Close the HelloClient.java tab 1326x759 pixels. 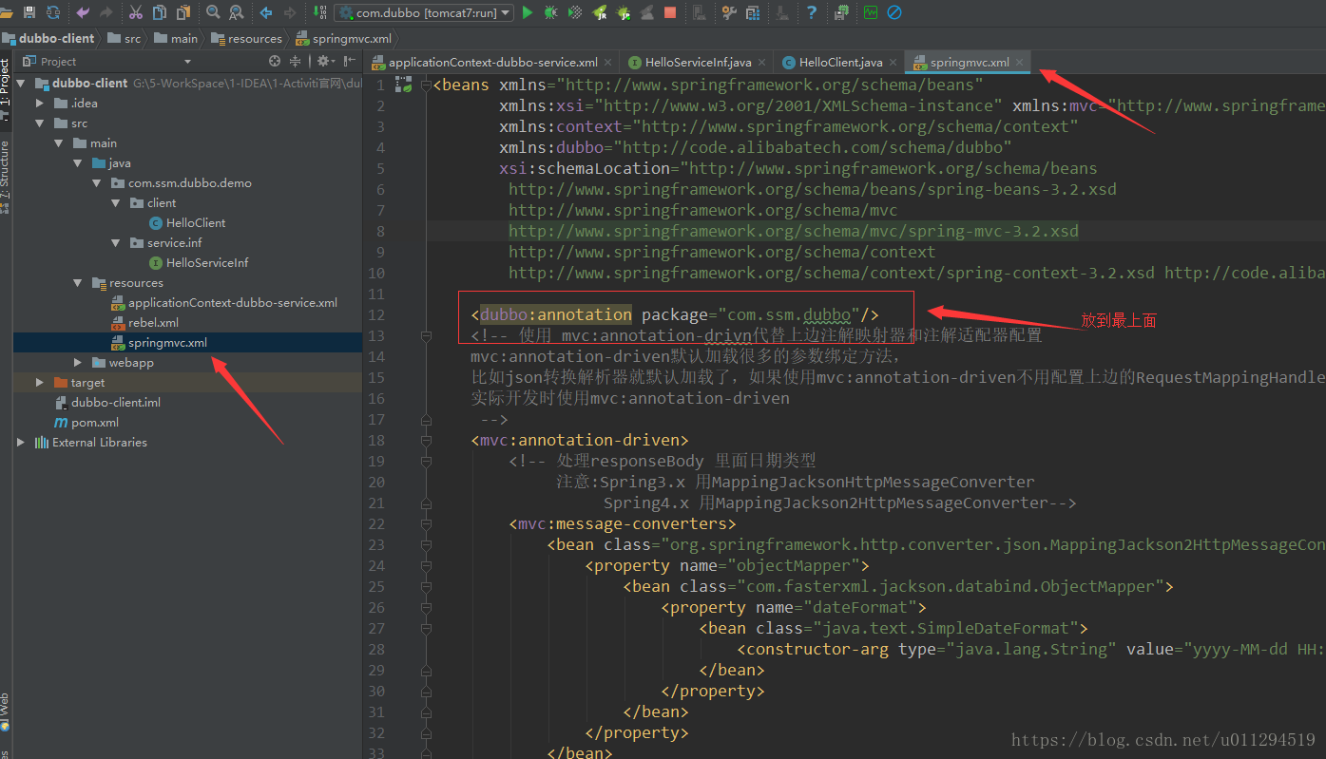click(x=894, y=62)
